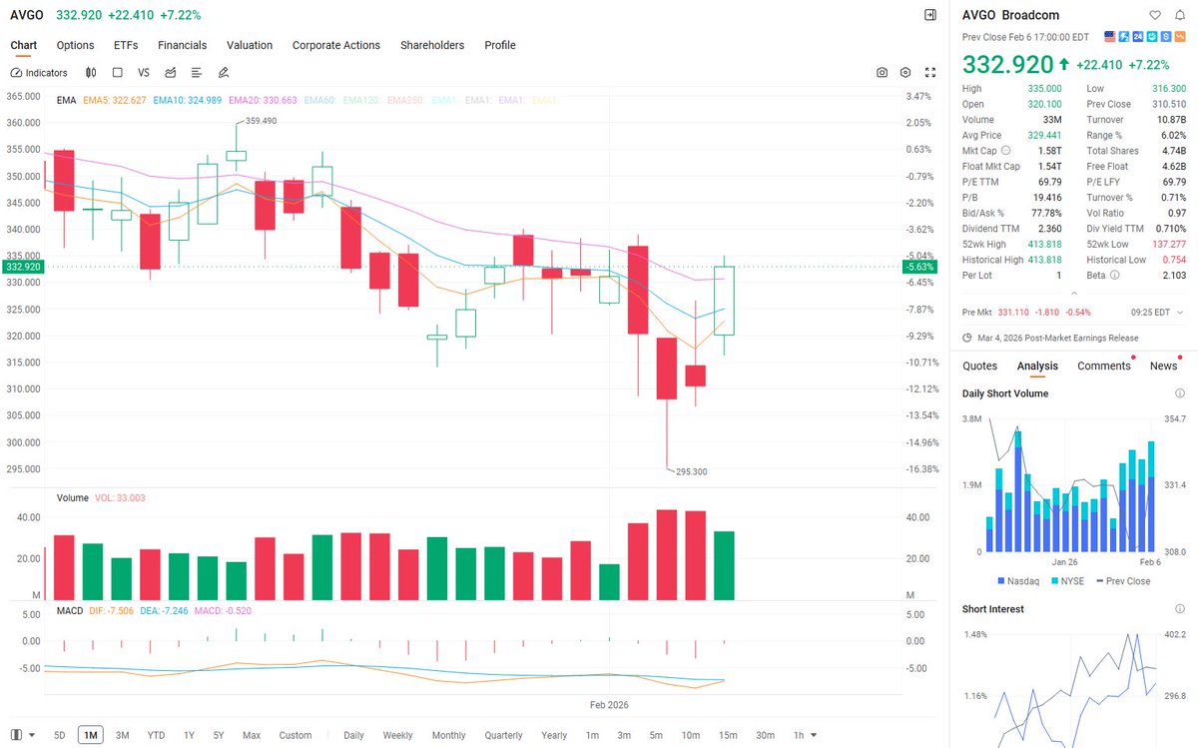
Task: Click the orange chart badge icon
Action: point(1179,37)
